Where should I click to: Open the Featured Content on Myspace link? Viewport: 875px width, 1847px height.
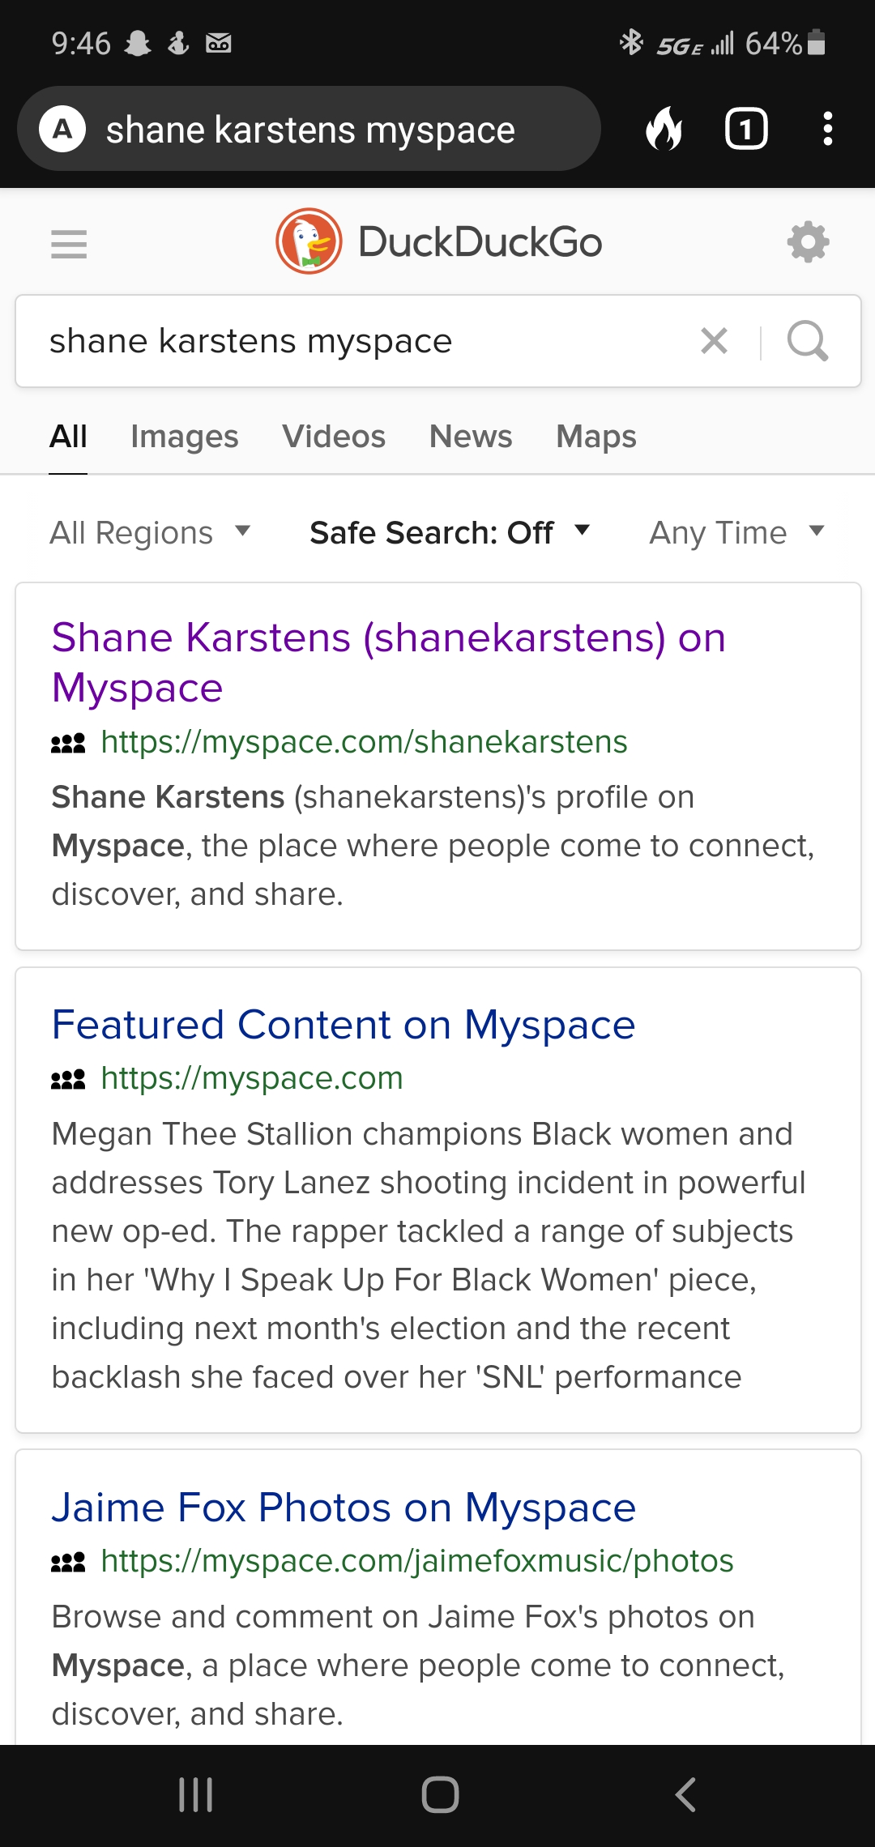[x=344, y=1025]
